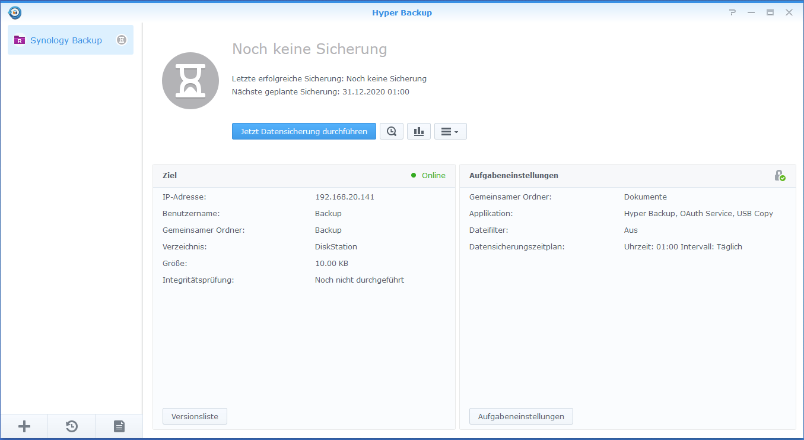
Task: Click the size value 10.00 KB
Action: pos(333,264)
